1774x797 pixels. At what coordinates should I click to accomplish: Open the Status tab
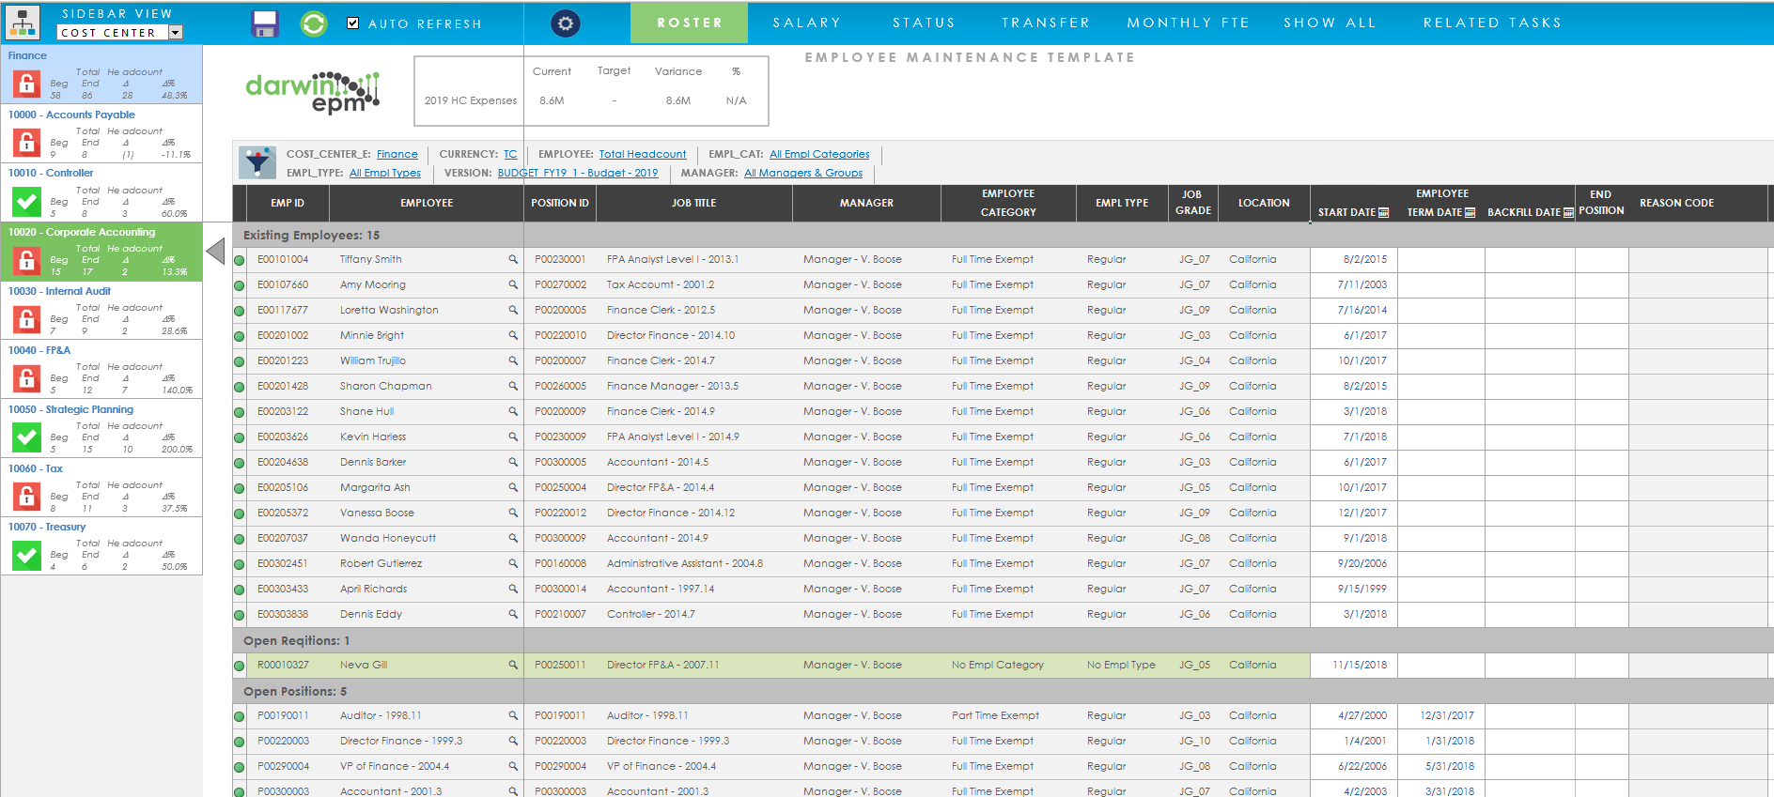(924, 23)
